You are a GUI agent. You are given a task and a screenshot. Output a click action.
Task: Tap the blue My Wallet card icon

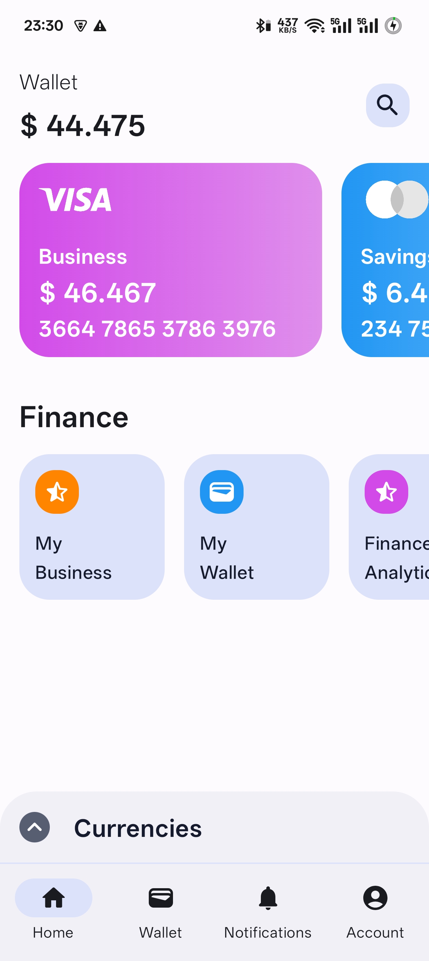221,492
